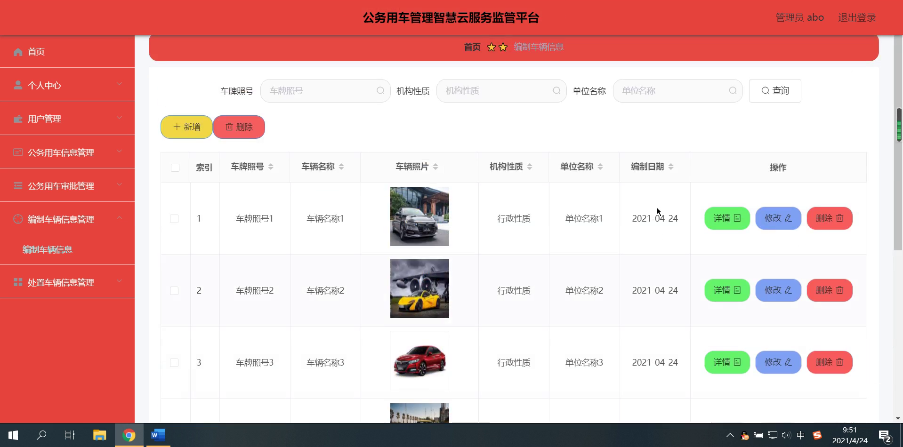Open 详情 for 车牌照号1 row
This screenshot has height=447, width=903.
727,218
